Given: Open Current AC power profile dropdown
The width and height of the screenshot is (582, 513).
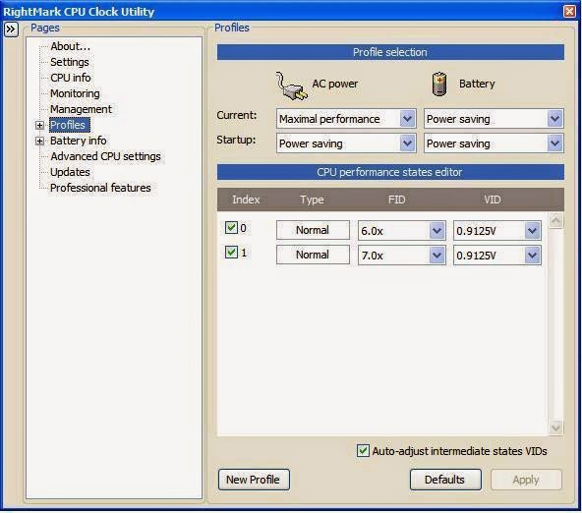Looking at the screenshot, I should [x=408, y=119].
